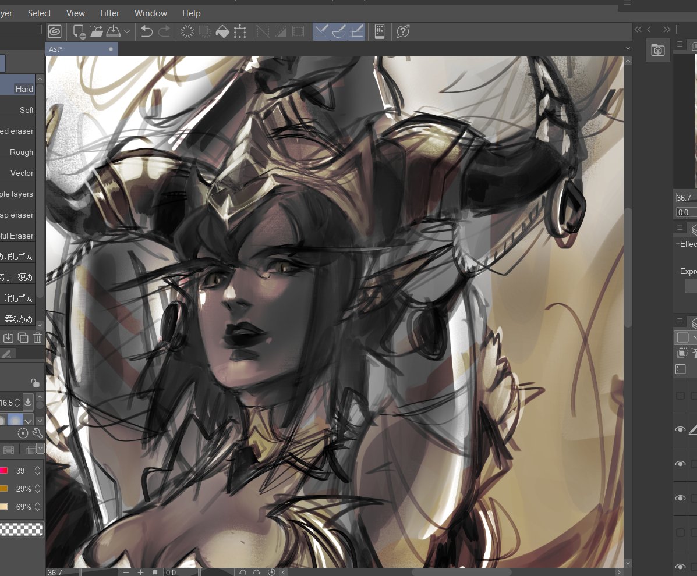Adjust the 29% saturation stepper
The image size is (697, 576).
tap(37, 489)
